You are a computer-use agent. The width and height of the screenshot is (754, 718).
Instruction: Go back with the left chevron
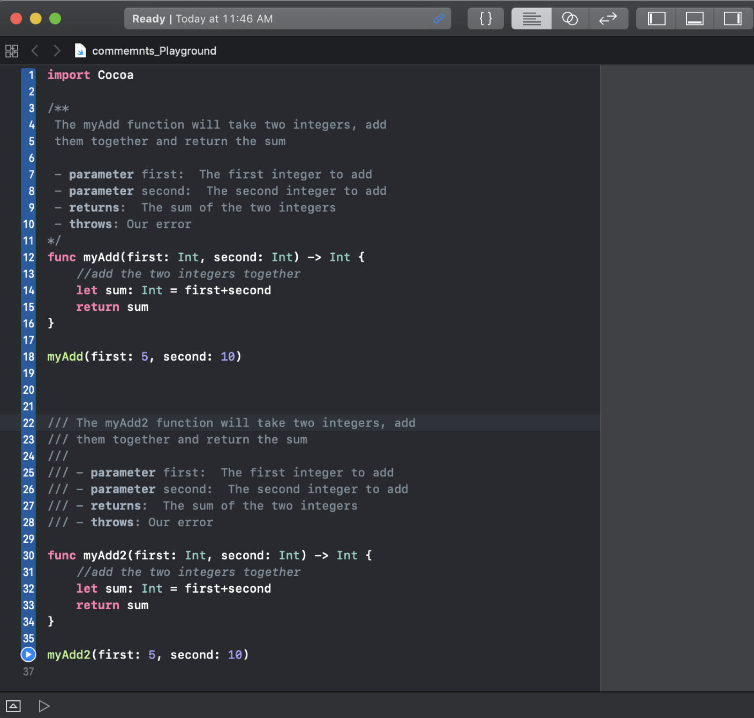(x=35, y=51)
